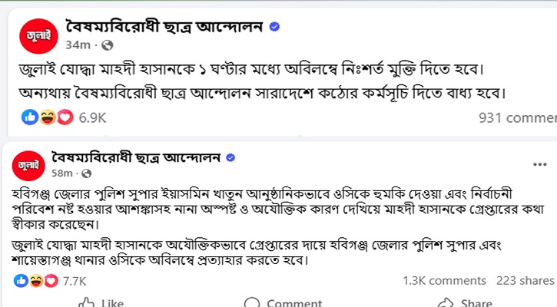Show who reacted via the 6.9K count
557x307 pixels.
[92, 117]
